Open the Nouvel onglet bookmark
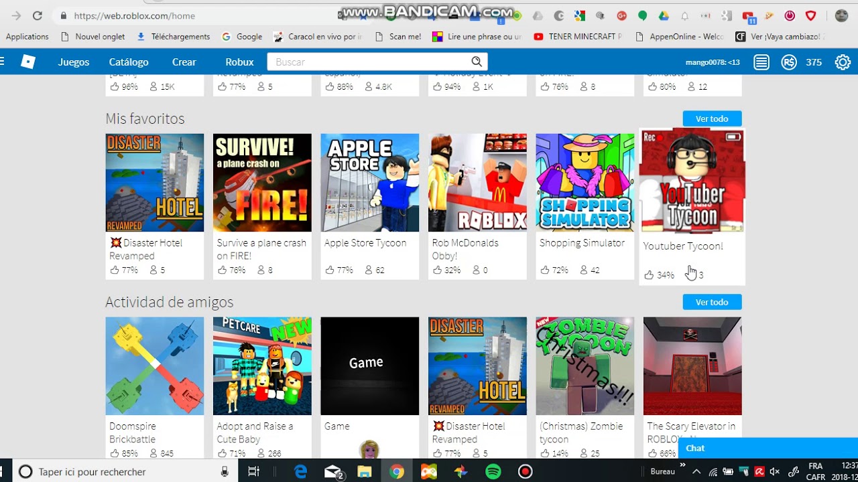858x482 pixels. 93,36
